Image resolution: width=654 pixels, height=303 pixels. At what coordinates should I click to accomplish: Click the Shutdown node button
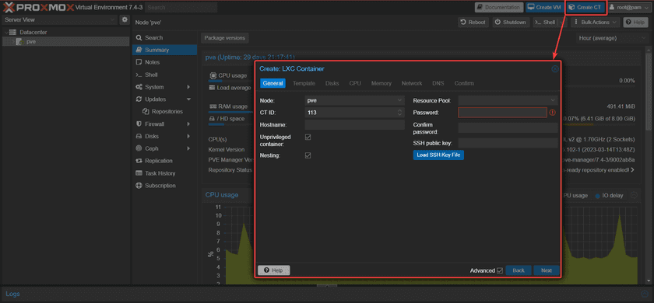point(512,23)
